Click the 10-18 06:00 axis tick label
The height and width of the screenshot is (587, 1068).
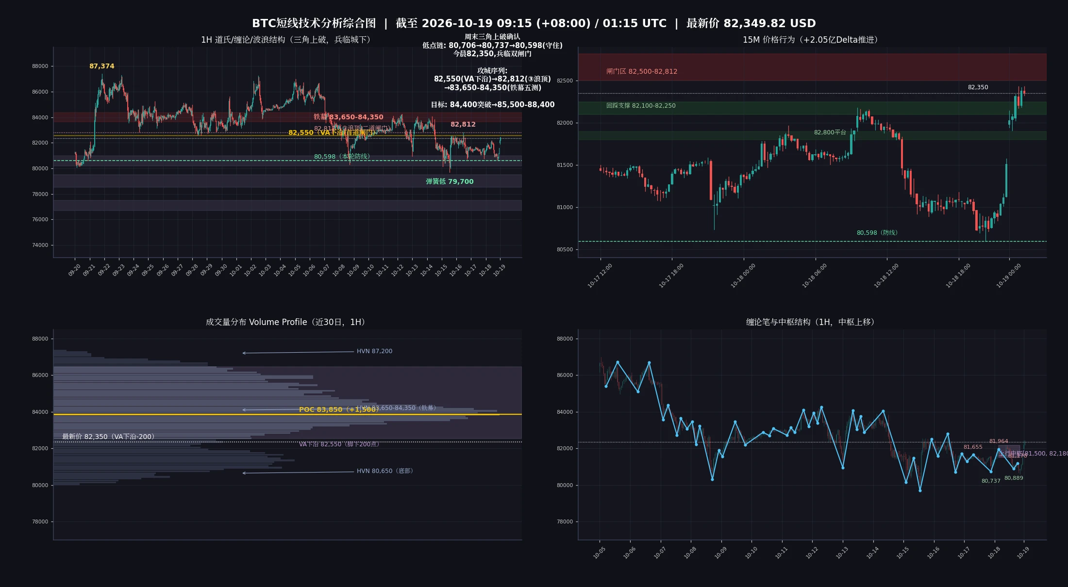tap(815, 276)
